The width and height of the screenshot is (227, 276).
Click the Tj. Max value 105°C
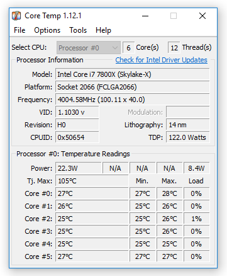tap(92, 181)
